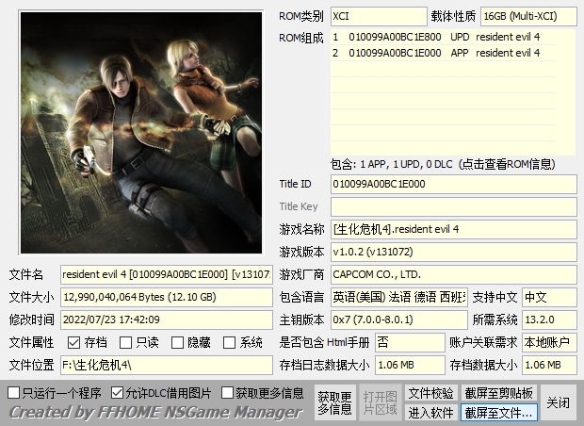
Task: Click the 文件位置 path field
Action: pos(166,365)
